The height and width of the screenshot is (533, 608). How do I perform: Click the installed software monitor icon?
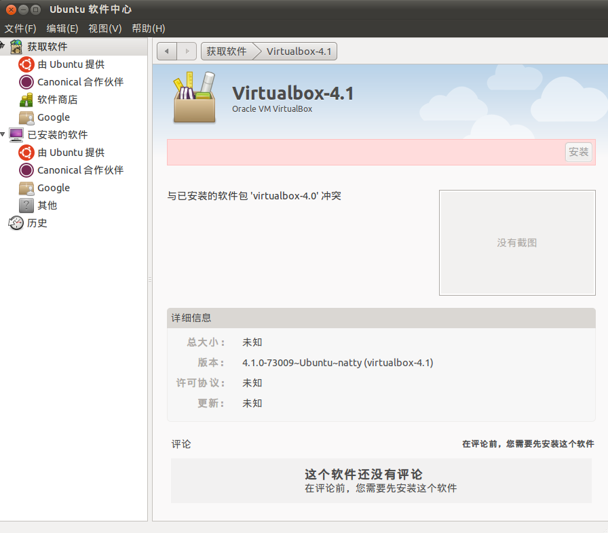click(x=16, y=135)
